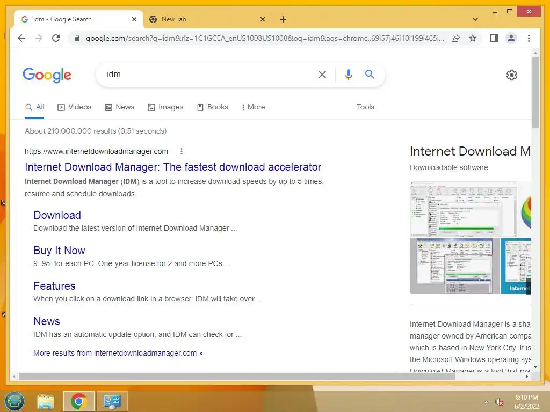
Task: Open the Chrome three-dot menu
Action: (529, 38)
